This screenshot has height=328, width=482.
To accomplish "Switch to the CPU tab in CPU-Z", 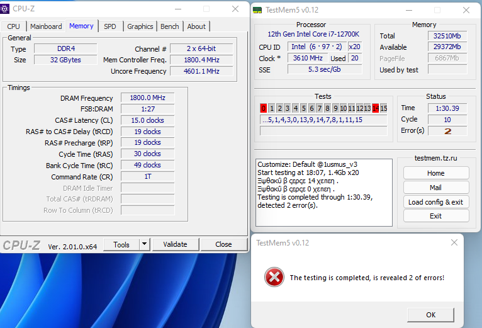I will click(13, 26).
